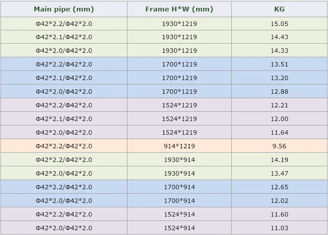Select the 15.05 weight cell
The width and height of the screenshot is (328, 235).
pyautogui.click(x=279, y=24)
